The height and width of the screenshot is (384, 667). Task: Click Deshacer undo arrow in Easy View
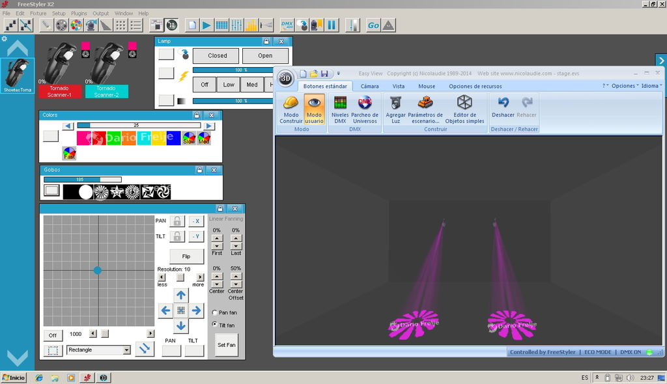click(x=504, y=106)
